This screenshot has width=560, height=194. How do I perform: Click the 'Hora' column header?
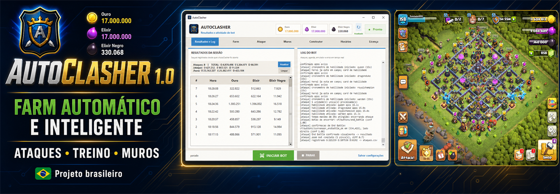[213, 80]
